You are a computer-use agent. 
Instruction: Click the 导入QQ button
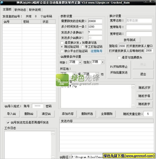(x=12, y=114)
